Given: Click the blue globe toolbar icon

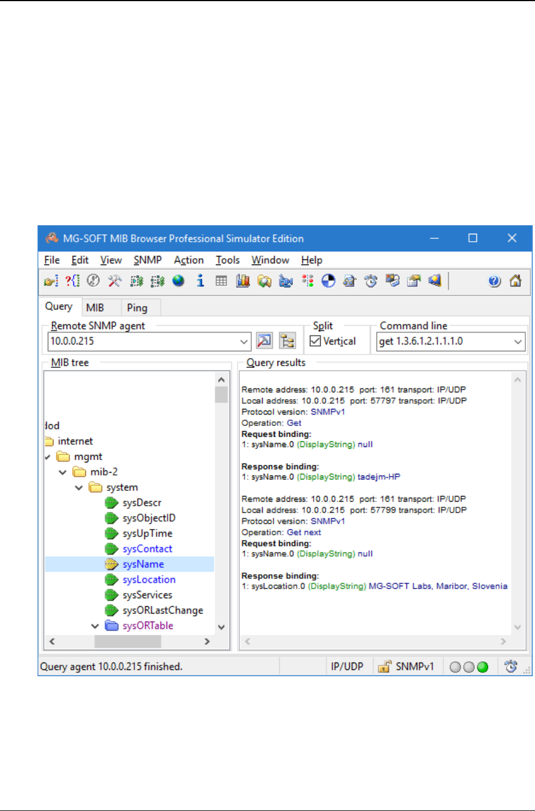Looking at the screenshot, I should (179, 281).
